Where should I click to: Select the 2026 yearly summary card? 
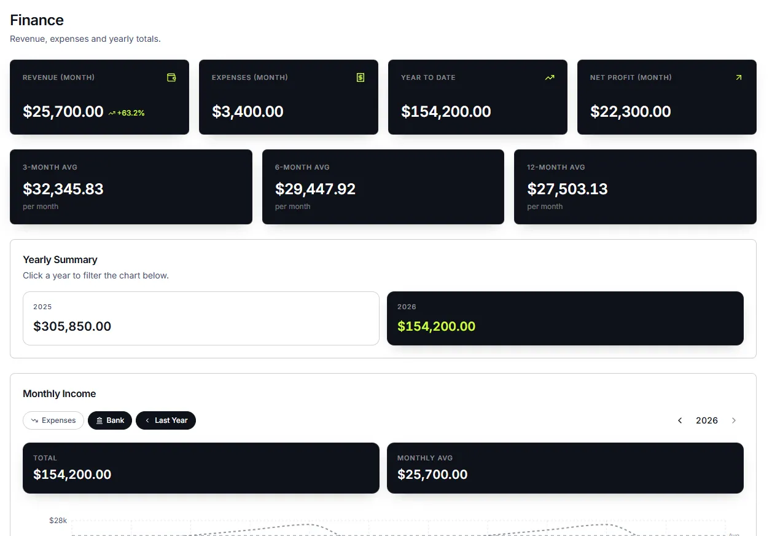pyautogui.click(x=565, y=318)
